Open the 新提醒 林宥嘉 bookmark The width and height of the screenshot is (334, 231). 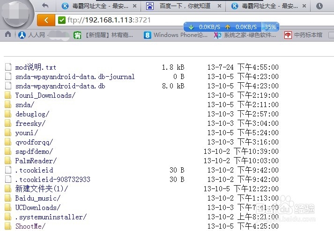104,35
